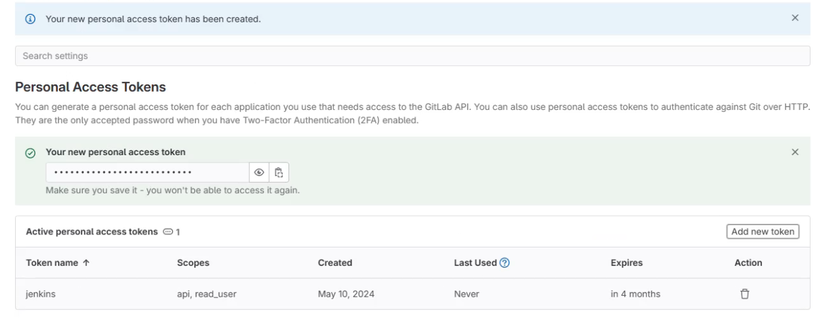Image resolution: width=825 pixels, height=328 pixels.
Task: Copy the new personal access token
Action: point(279,173)
